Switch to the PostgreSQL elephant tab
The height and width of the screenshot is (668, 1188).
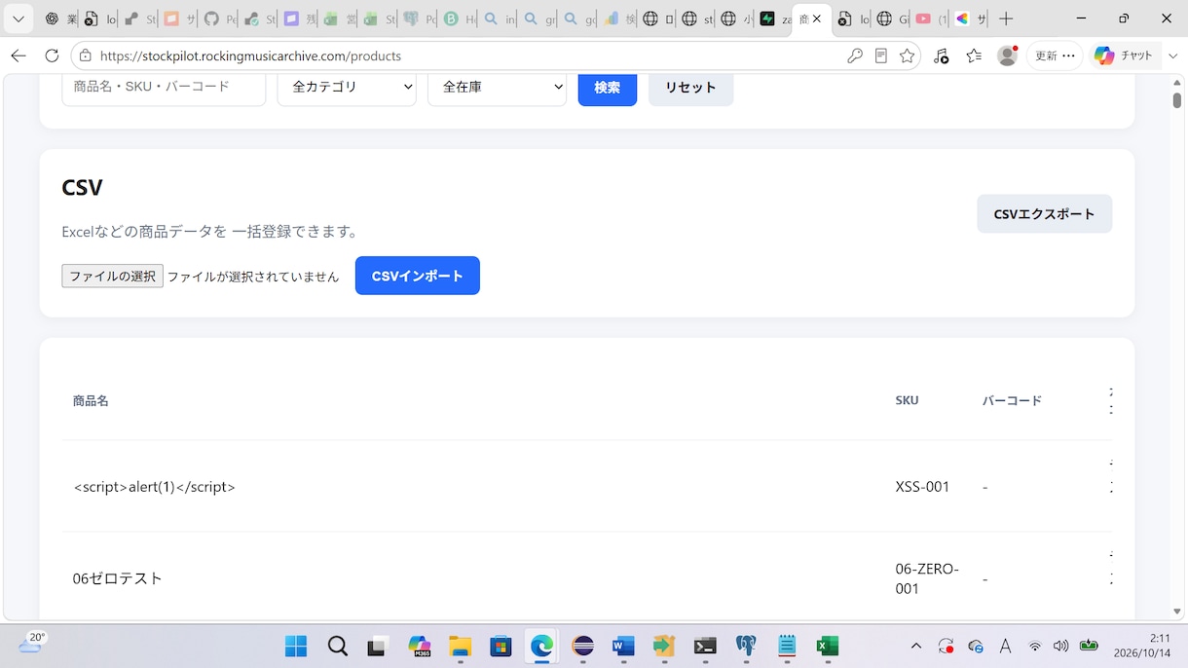[419, 19]
